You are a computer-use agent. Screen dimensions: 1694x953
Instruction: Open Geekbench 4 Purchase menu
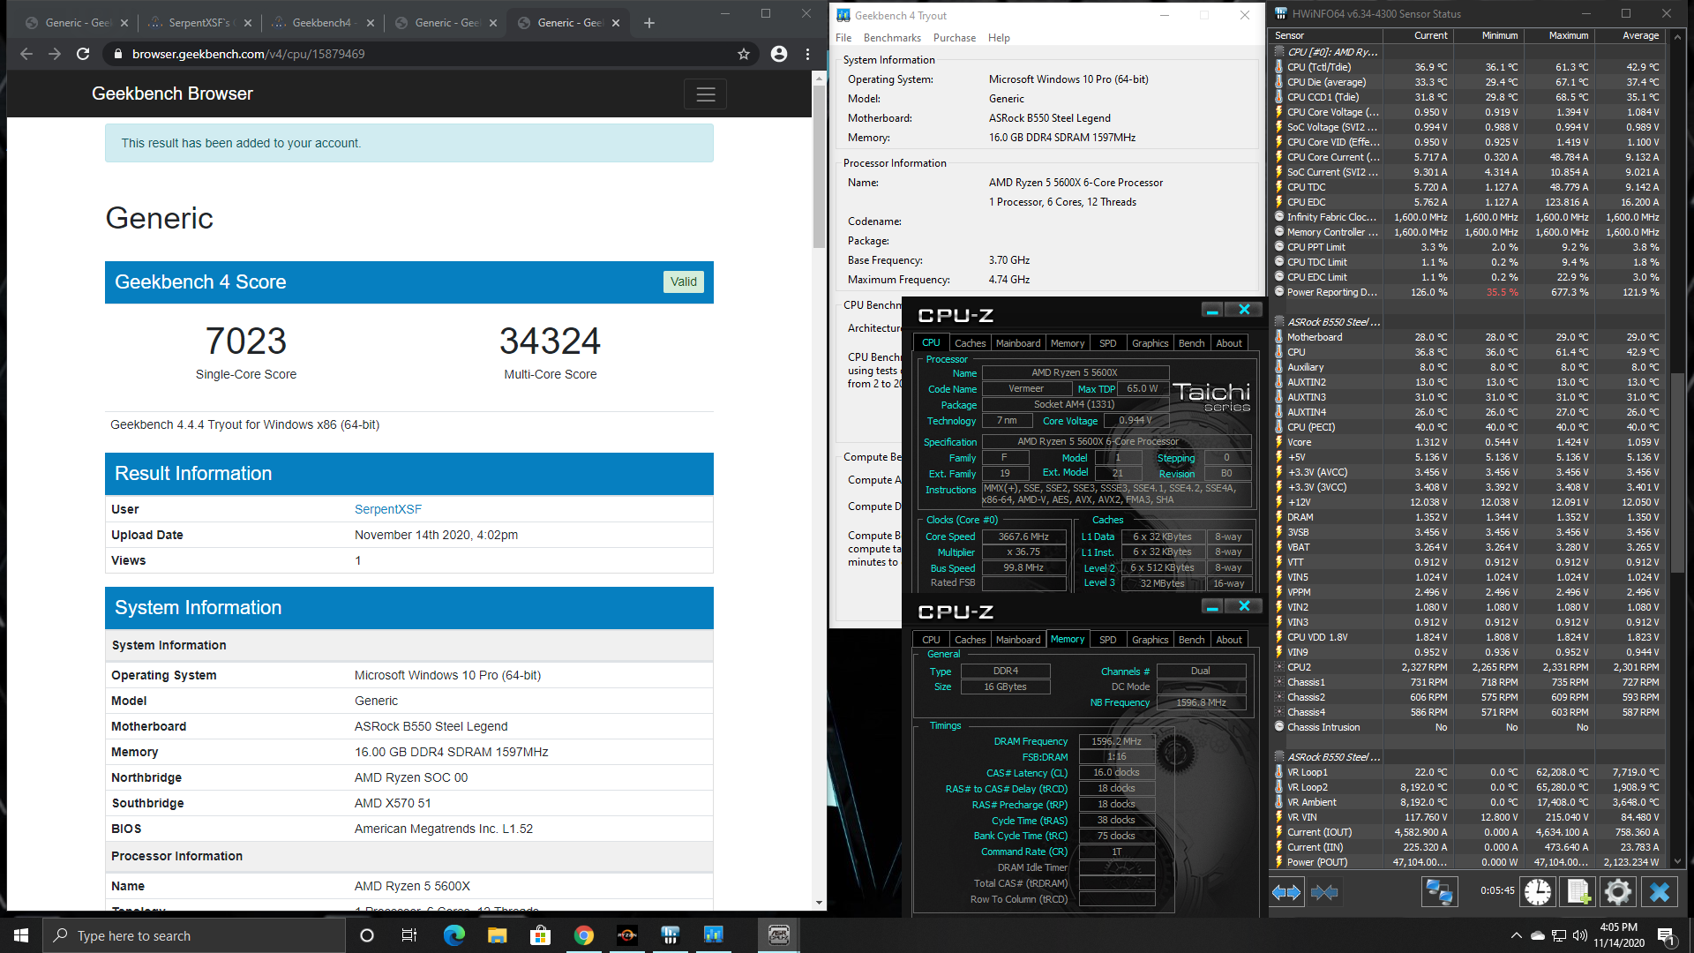pos(955,38)
